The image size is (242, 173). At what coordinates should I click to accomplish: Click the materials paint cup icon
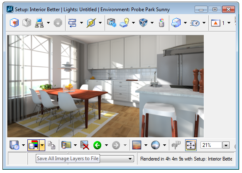[x=161, y=23]
